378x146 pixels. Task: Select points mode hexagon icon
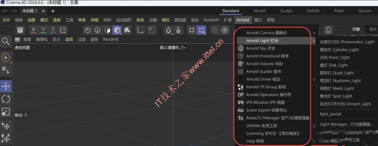[88, 30]
